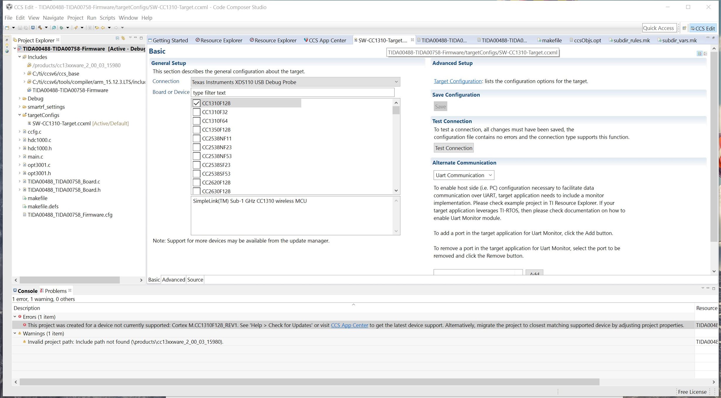Click the restore icon in left sidebar
Screen dimensions: 721x398
click(x=7, y=40)
